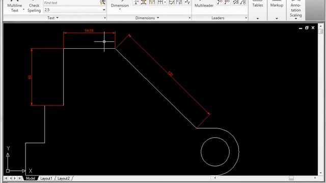Open Leaders panel dialog launcher arrow
This screenshot has height=183, width=326.
(246, 18)
